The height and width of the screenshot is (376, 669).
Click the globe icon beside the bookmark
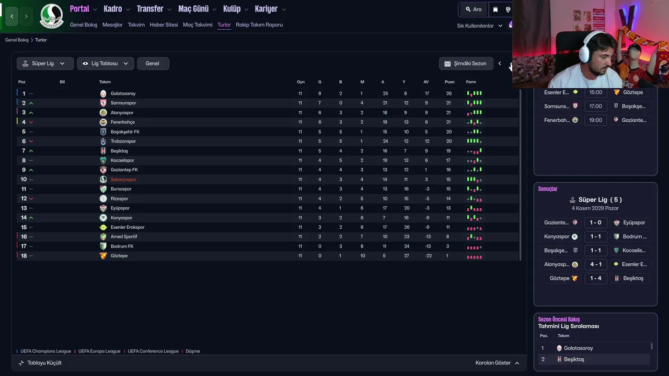pyautogui.click(x=507, y=9)
